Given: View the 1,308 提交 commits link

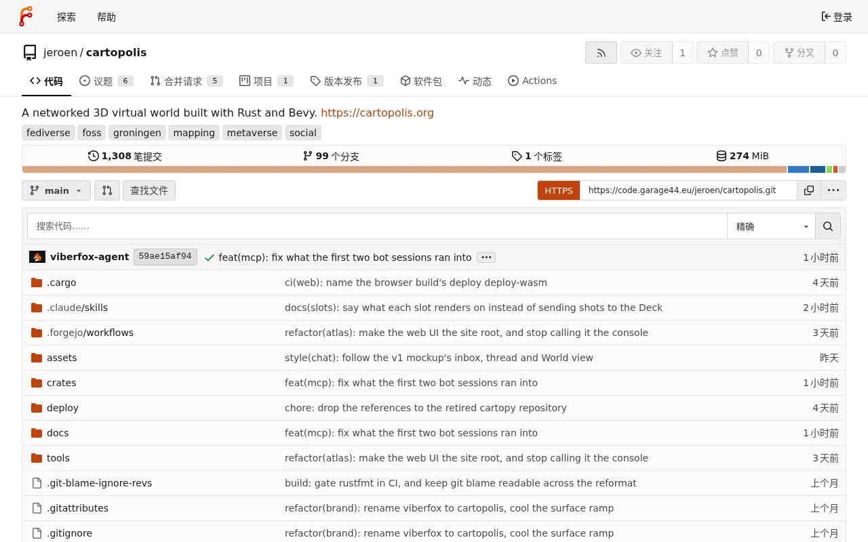Looking at the screenshot, I should pos(125,156).
